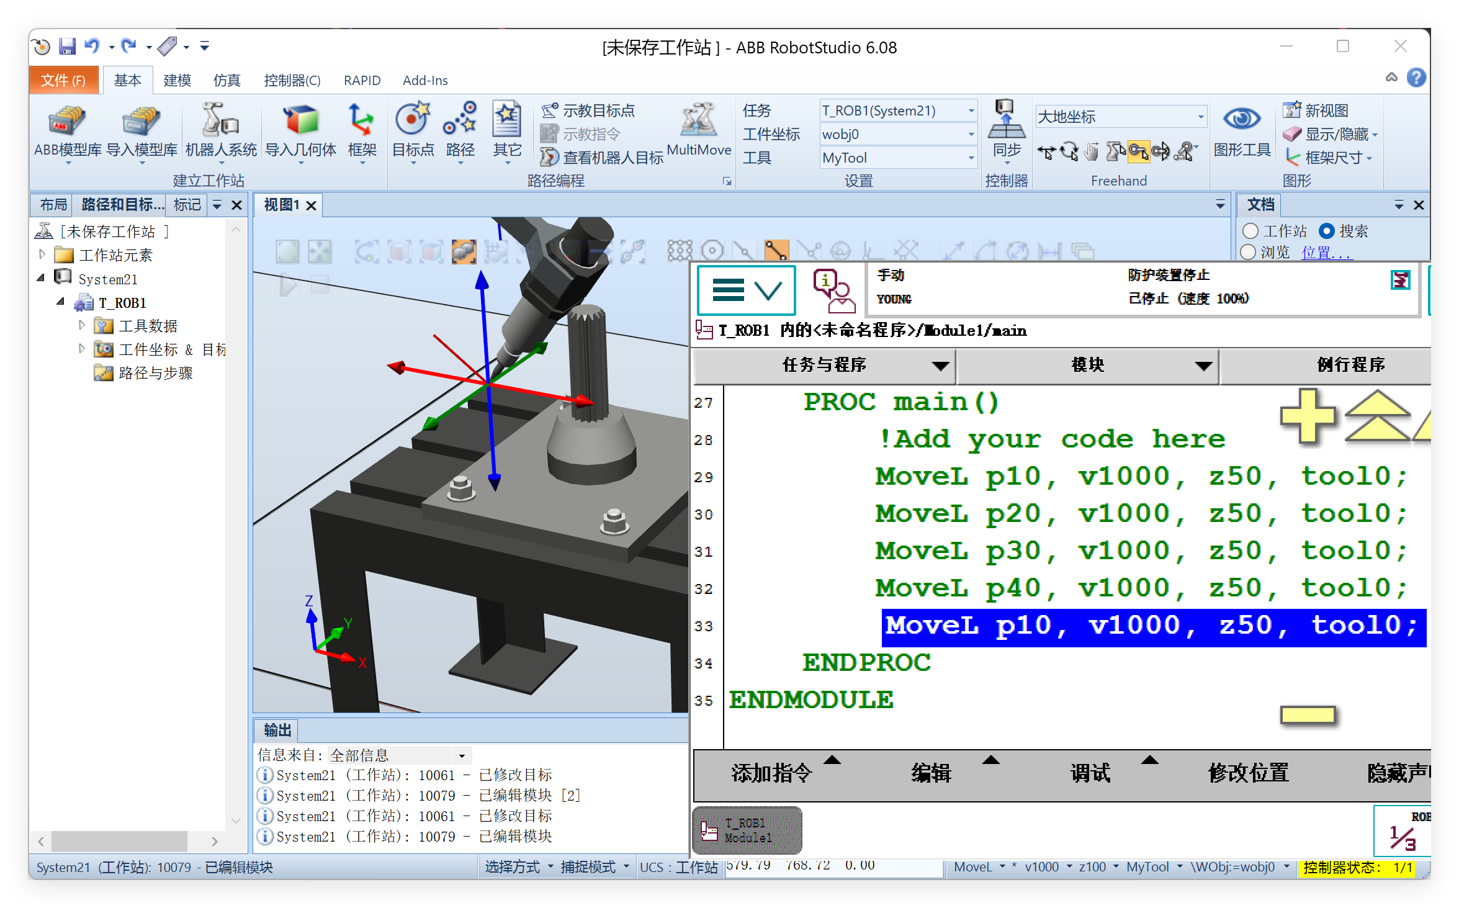Image resolution: width=1459 pixels, height=908 pixels.
Task: Click the 修改位置 pendant button
Action: pyautogui.click(x=1248, y=773)
